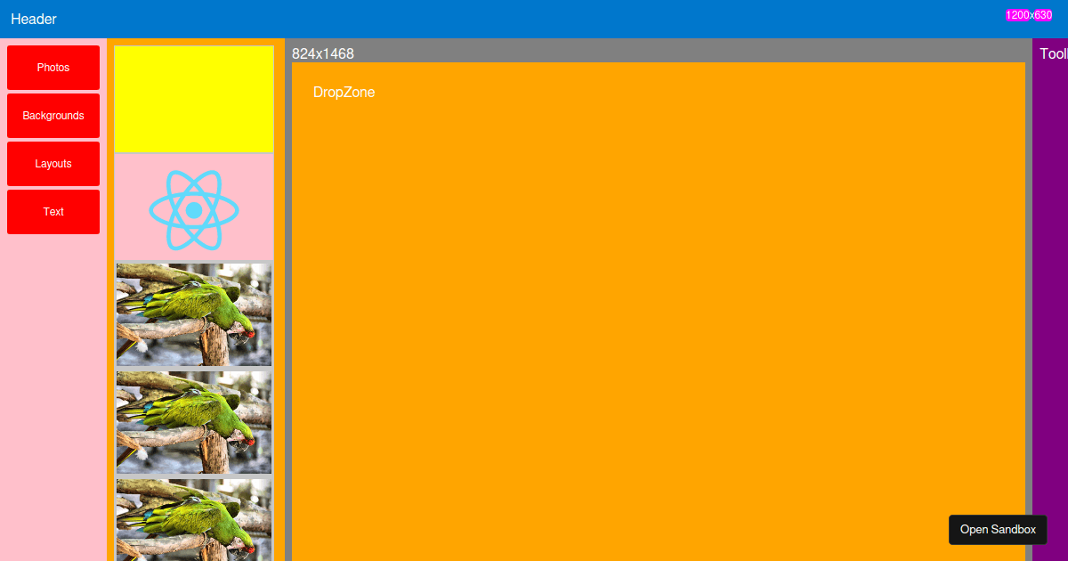The width and height of the screenshot is (1068, 561).
Task: Open the Photos panel
Action: 53,67
